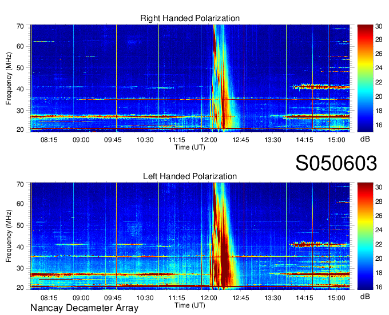Click the 08:15 time tick on left-handed plot

pos(49,298)
